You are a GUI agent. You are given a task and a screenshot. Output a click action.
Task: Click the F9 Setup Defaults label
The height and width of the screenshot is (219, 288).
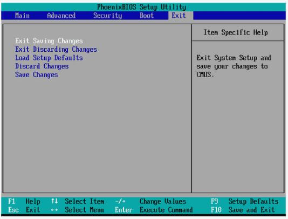[x=244, y=201]
